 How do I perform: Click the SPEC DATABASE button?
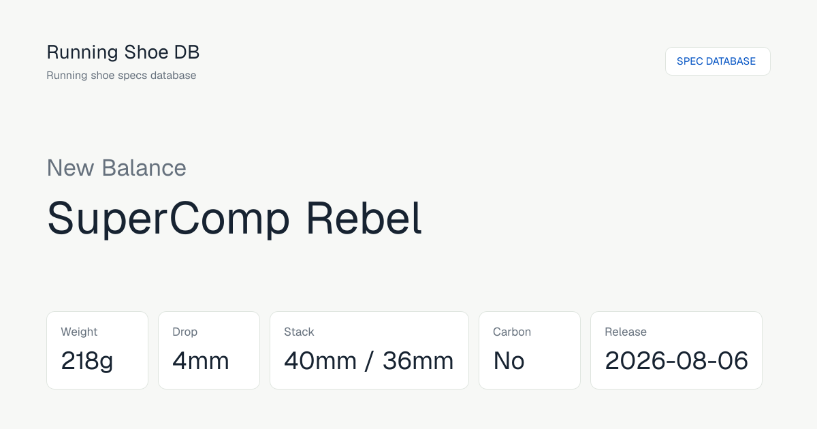coord(718,61)
